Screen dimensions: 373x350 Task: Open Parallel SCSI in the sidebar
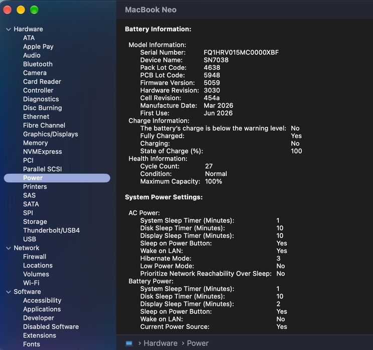(x=42, y=169)
